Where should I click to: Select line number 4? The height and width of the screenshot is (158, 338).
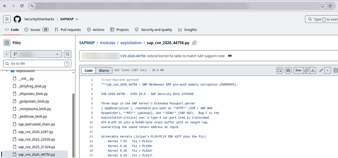[92, 94]
